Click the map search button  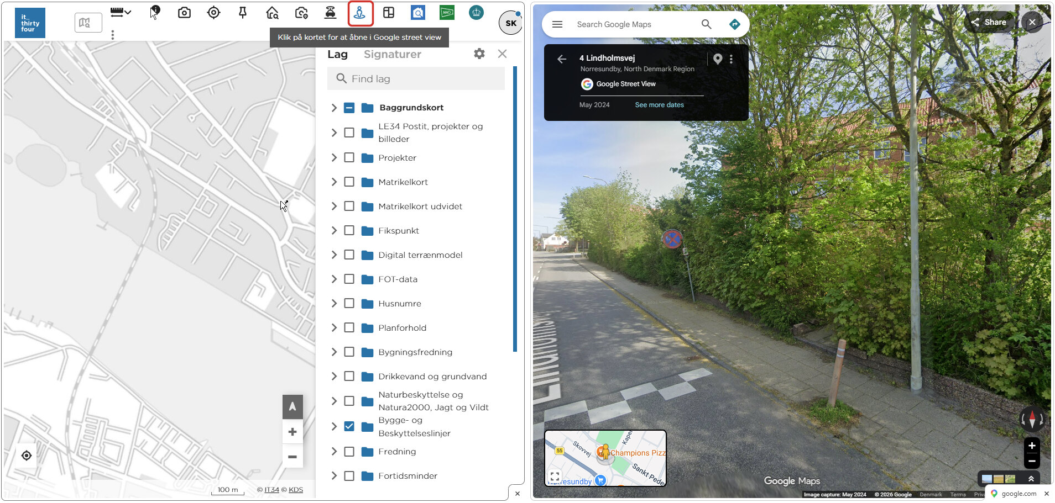click(x=88, y=23)
